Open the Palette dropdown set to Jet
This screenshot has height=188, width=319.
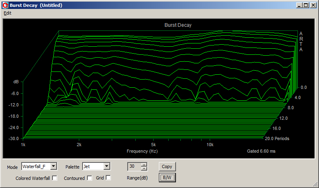(106, 166)
